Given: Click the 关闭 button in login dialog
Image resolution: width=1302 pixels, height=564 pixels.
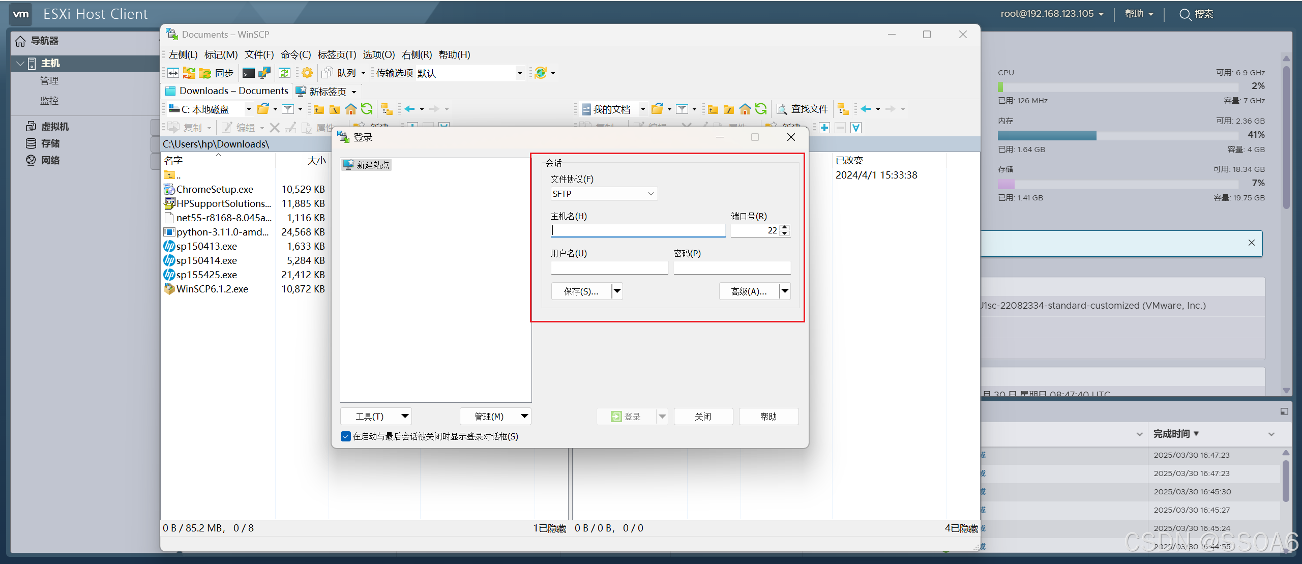Looking at the screenshot, I should click(703, 417).
